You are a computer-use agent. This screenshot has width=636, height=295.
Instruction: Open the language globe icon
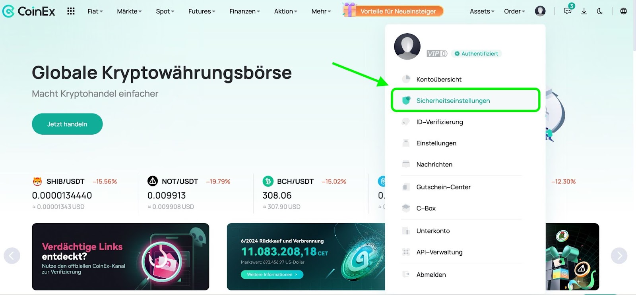click(624, 11)
